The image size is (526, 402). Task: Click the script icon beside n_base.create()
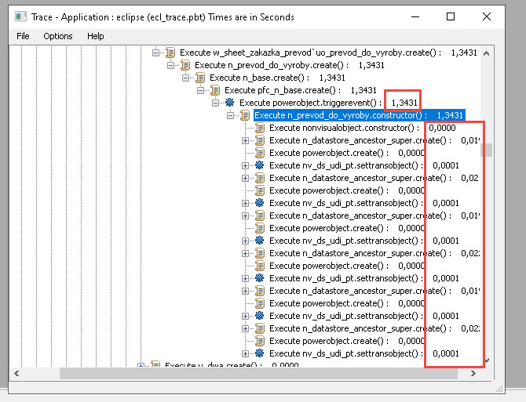coord(199,78)
